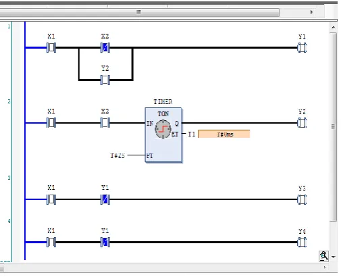Viewport: 341px width, 277px height.
Task: Click rung number 1 in the margin
Action: click(9, 26)
